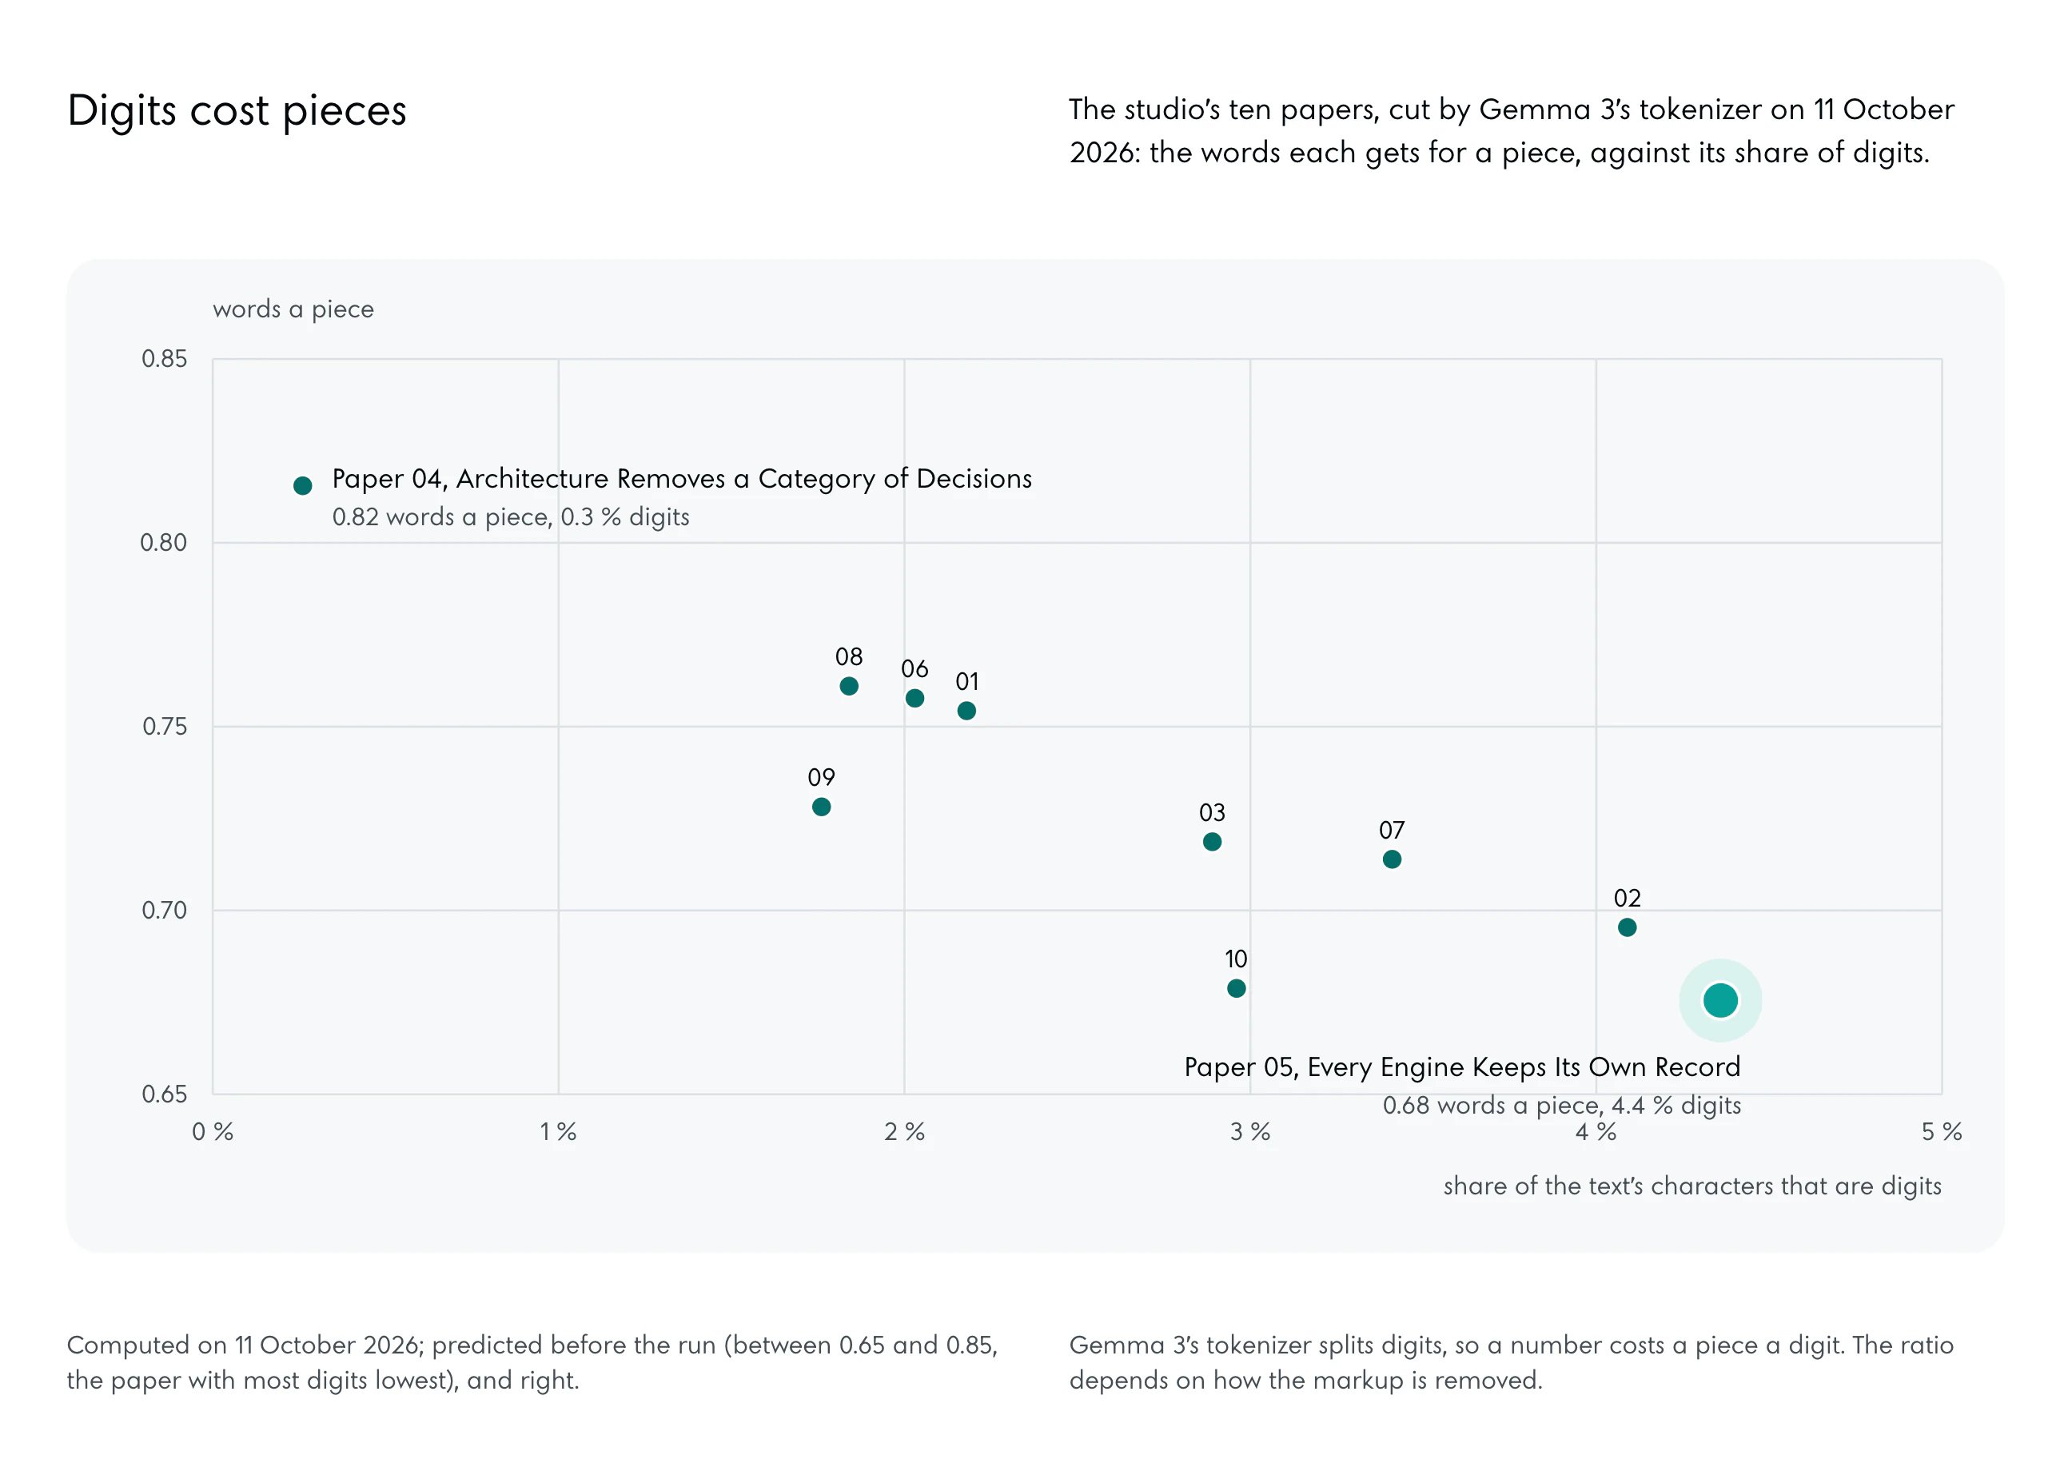2072x1475 pixels.
Task: Click the 3 % x-axis tick label
Action: click(x=1249, y=1132)
